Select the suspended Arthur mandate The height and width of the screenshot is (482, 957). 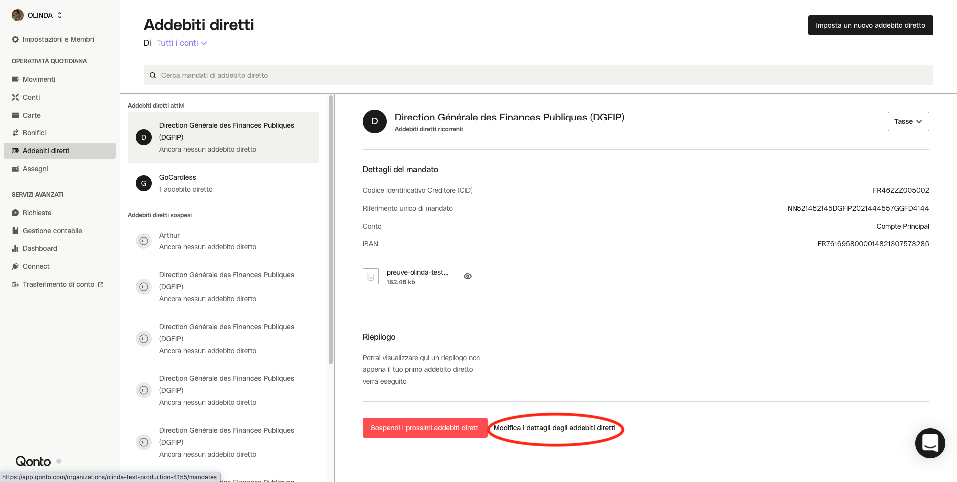click(x=223, y=241)
